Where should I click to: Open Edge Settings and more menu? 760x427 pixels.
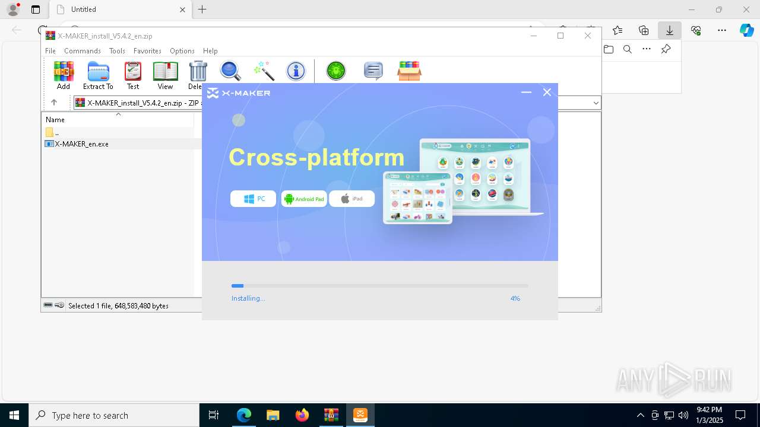(722, 30)
